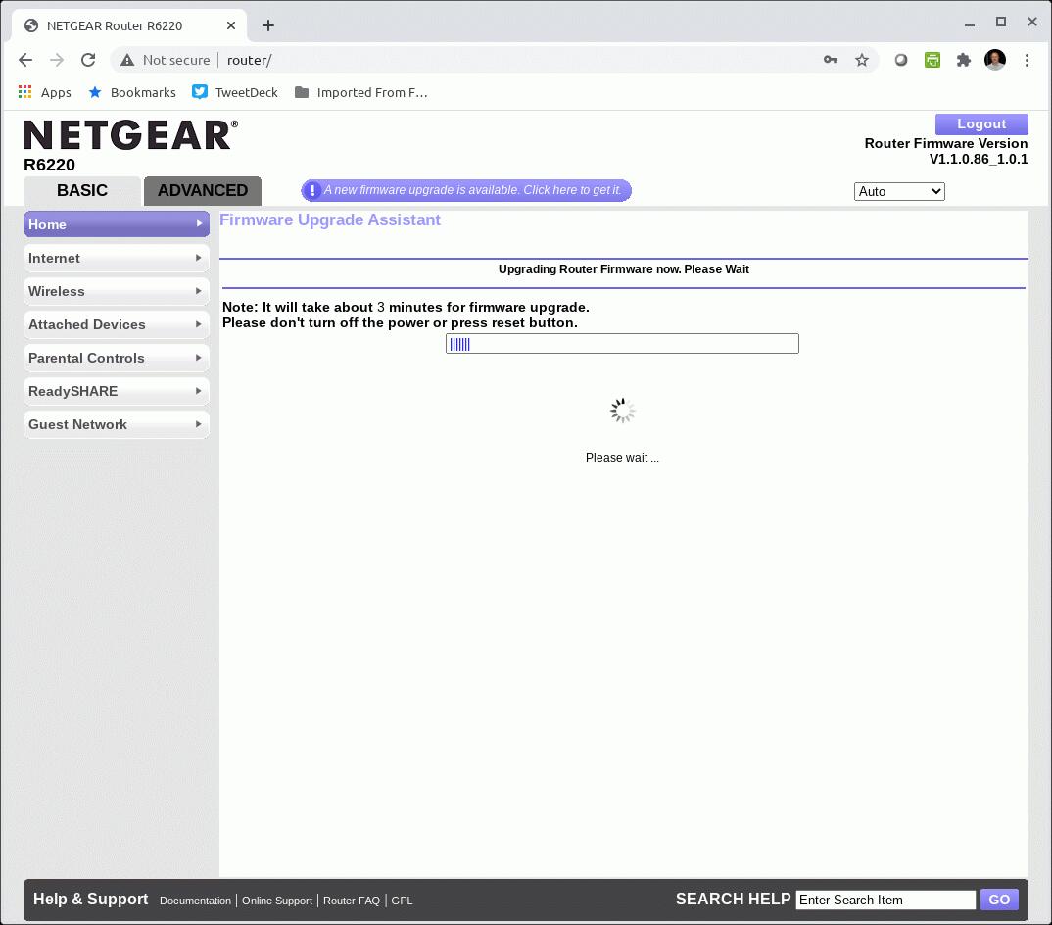1052x925 pixels.
Task: Open the Bookmarks star folder
Action: [132, 92]
